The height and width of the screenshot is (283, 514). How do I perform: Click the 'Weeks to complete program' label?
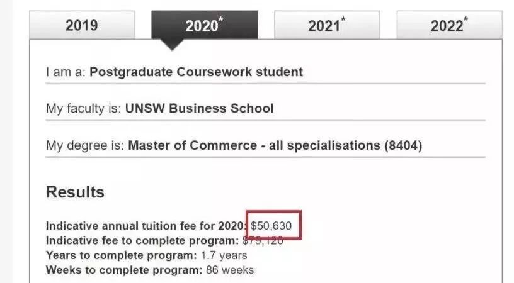123,270
